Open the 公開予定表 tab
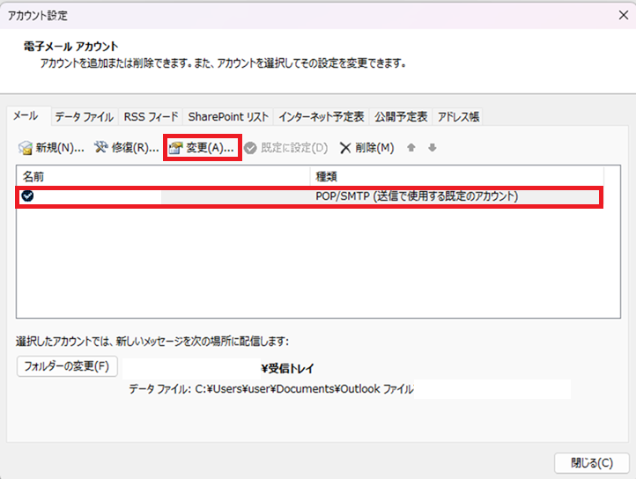Screen dimensions: 636x479 pyautogui.click(x=401, y=116)
